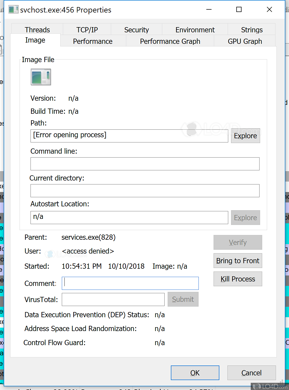Click Explore next to the Path field

pyautogui.click(x=245, y=136)
